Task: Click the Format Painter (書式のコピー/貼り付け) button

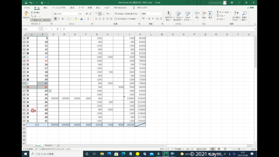Action: pyautogui.click(x=41, y=20)
